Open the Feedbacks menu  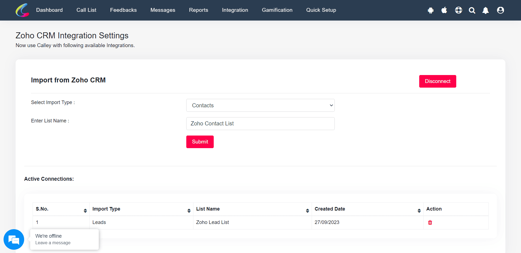pyautogui.click(x=123, y=10)
